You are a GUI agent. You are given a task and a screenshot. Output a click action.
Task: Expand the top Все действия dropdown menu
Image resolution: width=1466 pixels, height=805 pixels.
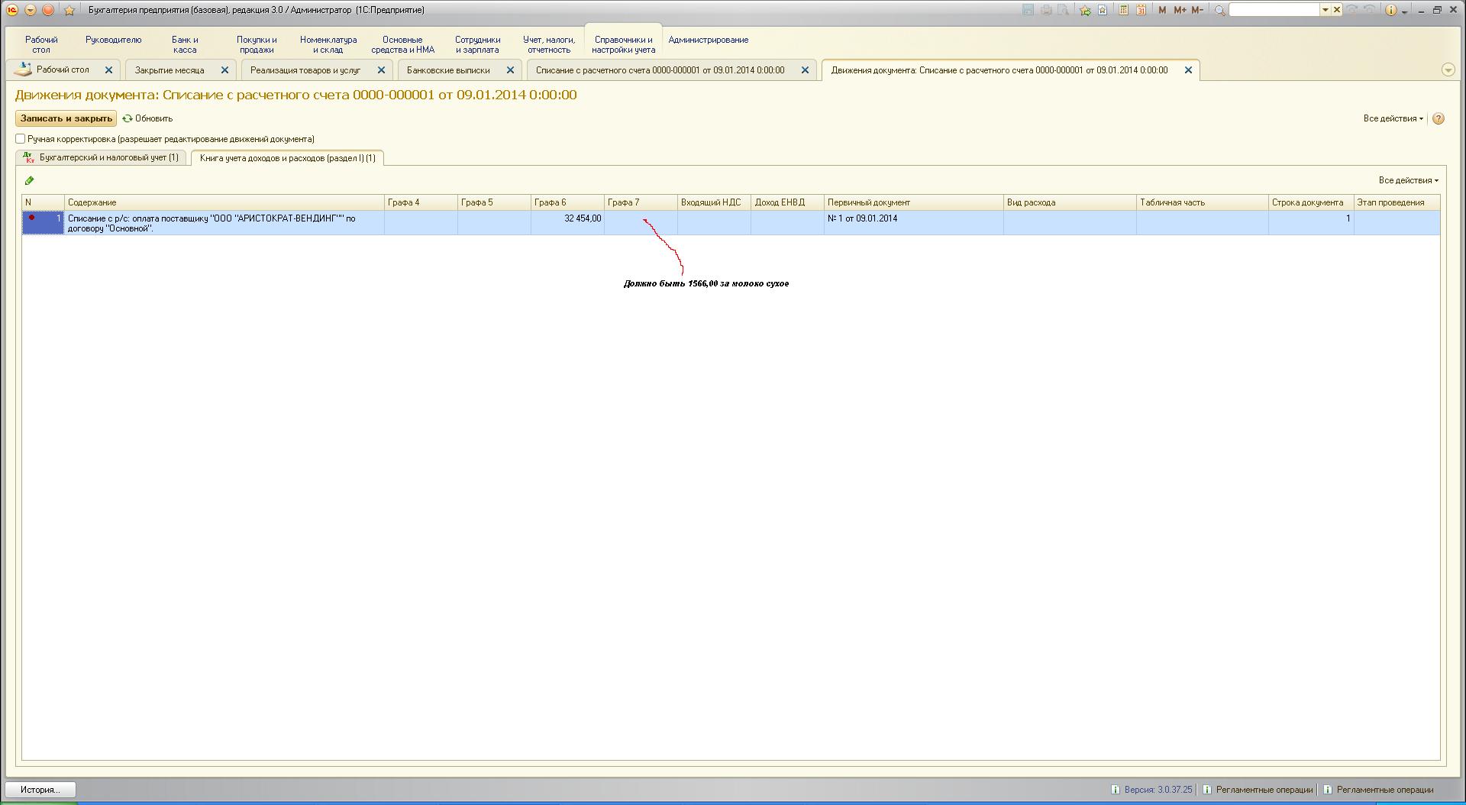1393,118
